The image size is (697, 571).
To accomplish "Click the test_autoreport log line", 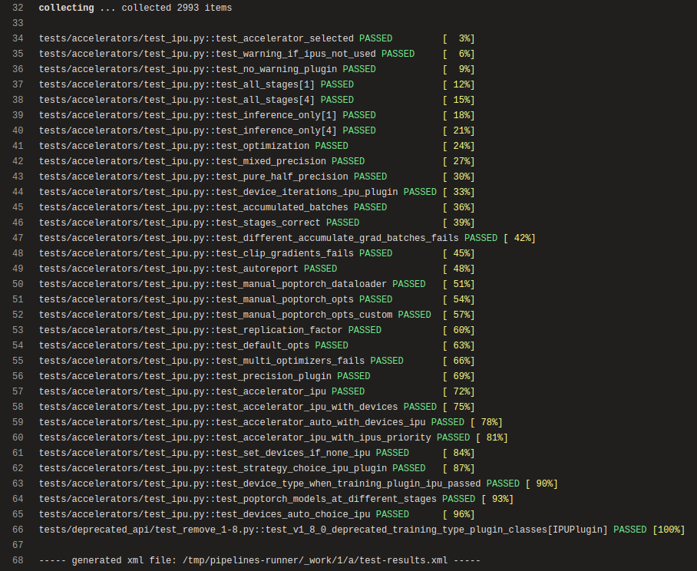I will [x=256, y=269].
